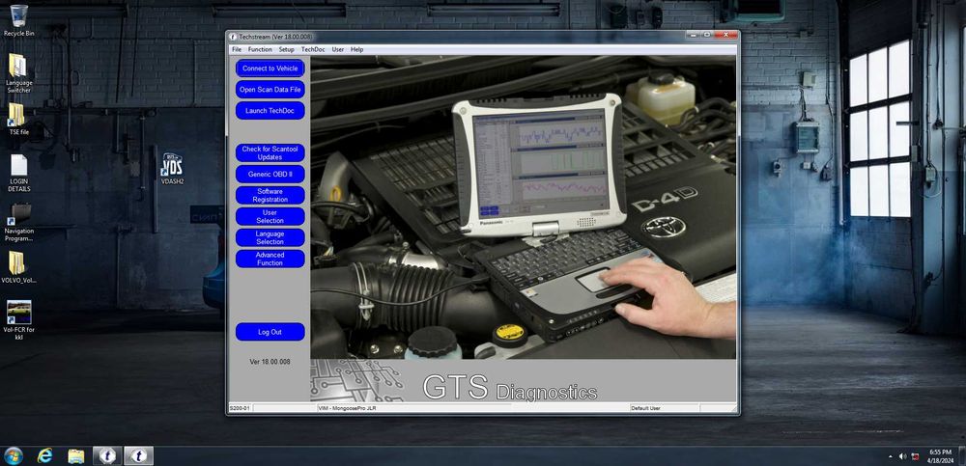Open the File menu
Viewport: 966px width, 466px height.
pyautogui.click(x=237, y=49)
